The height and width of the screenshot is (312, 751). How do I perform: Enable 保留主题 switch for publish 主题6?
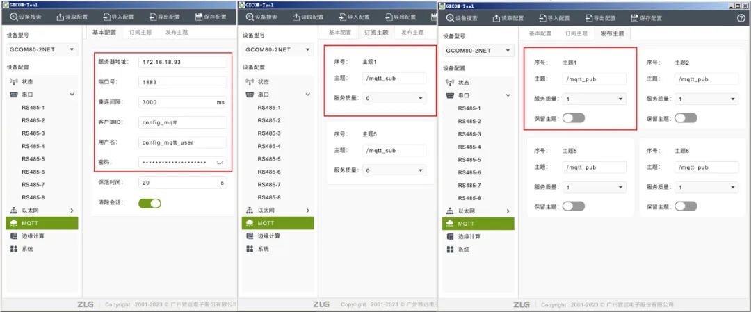click(x=686, y=206)
